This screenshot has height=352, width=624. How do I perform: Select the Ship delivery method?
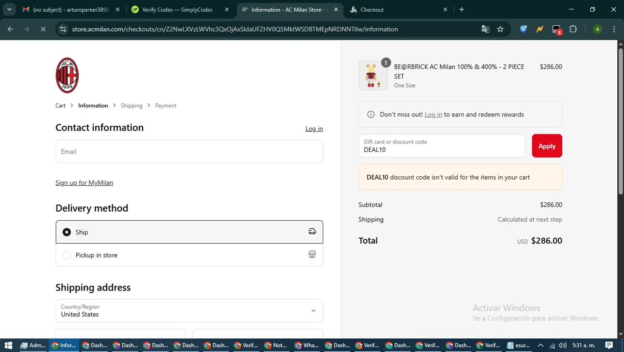click(189, 232)
